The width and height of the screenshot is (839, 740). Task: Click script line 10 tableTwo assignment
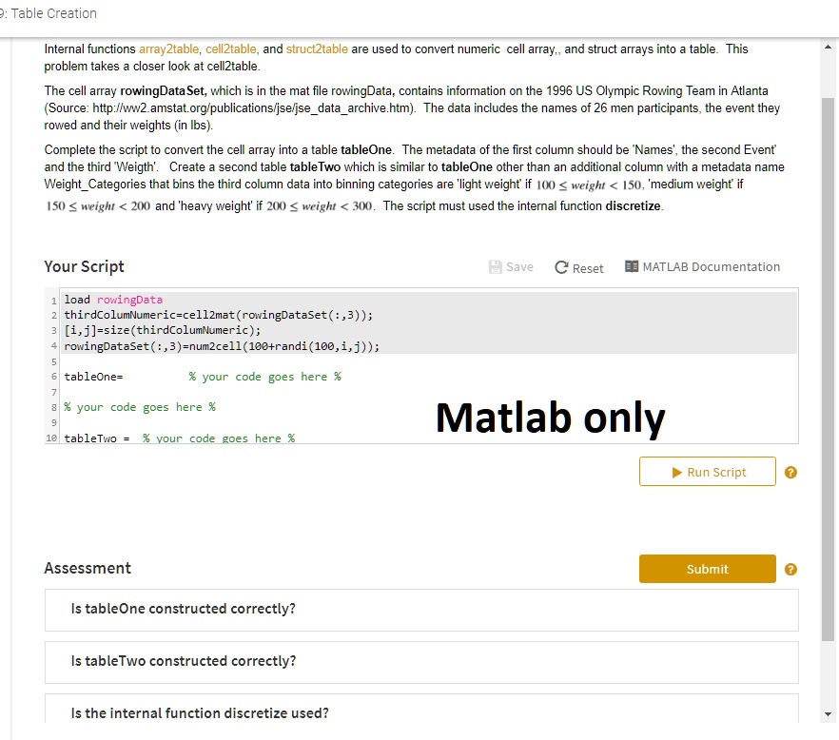click(179, 438)
